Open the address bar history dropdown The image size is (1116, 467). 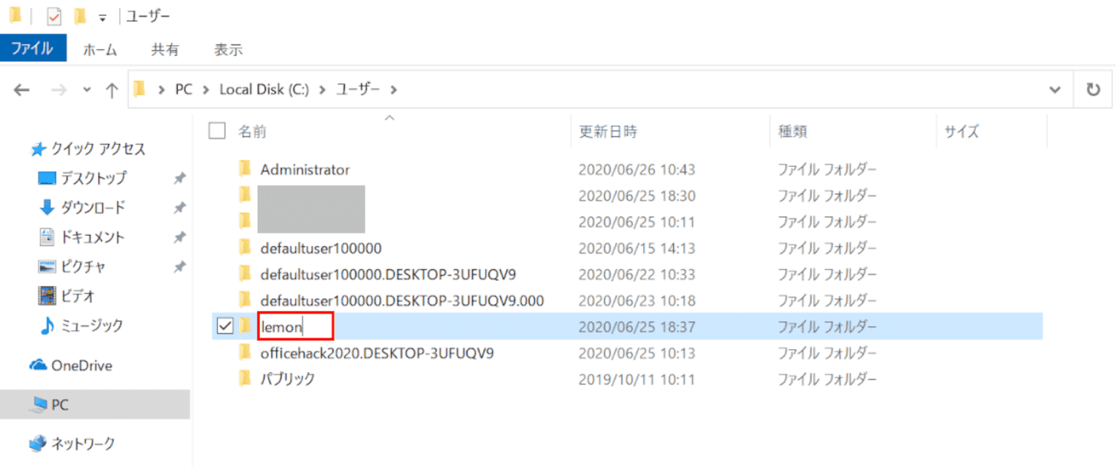[x=1055, y=90]
